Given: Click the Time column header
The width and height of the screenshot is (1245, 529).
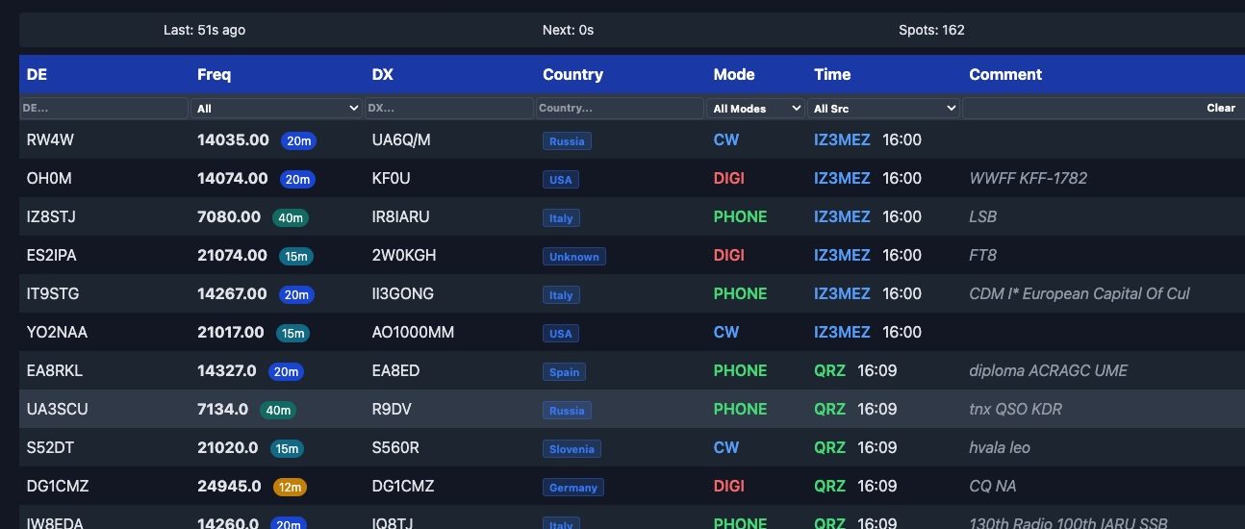Looking at the screenshot, I should pos(832,74).
